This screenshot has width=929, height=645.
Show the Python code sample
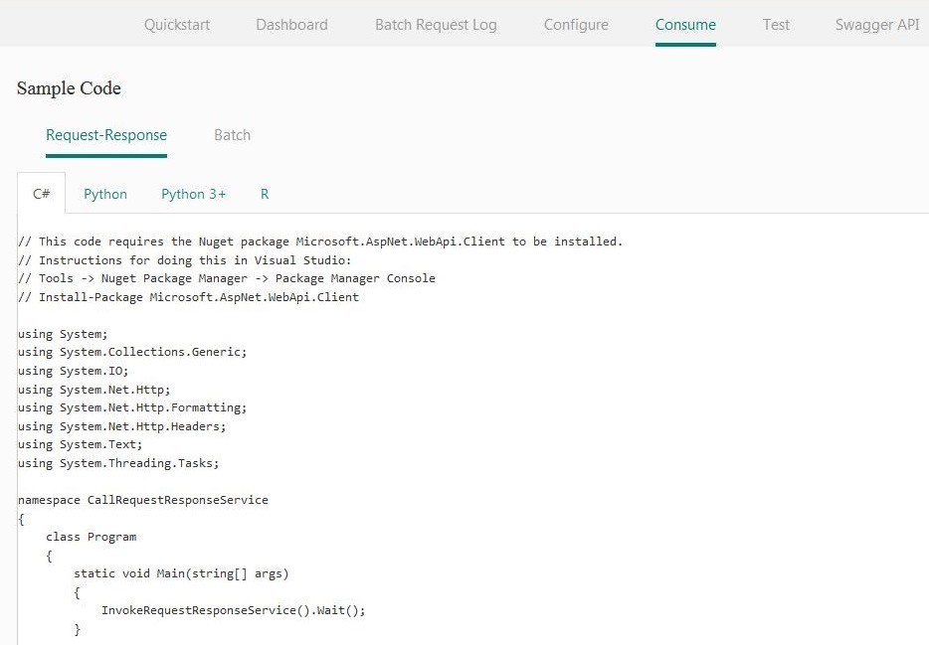click(x=105, y=194)
